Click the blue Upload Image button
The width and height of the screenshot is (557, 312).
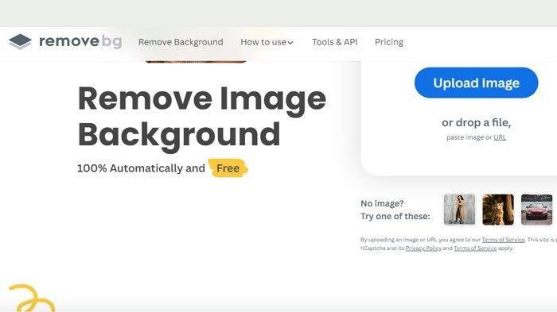point(476,83)
